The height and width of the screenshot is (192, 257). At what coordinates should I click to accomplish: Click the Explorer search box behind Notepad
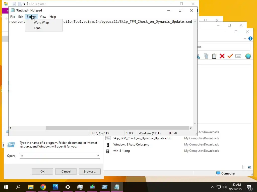(x=224, y=47)
